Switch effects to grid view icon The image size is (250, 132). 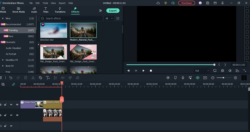point(118,18)
